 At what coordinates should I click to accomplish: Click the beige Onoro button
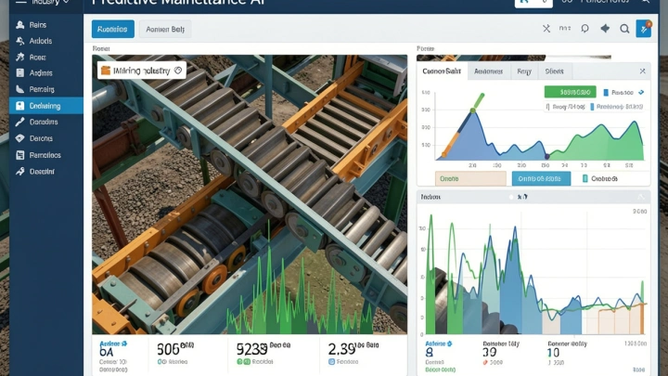point(470,178)
